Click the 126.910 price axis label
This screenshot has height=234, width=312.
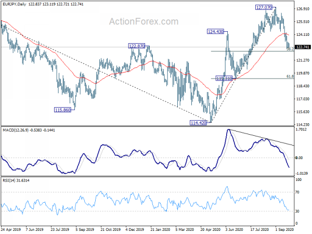(303, 9)
